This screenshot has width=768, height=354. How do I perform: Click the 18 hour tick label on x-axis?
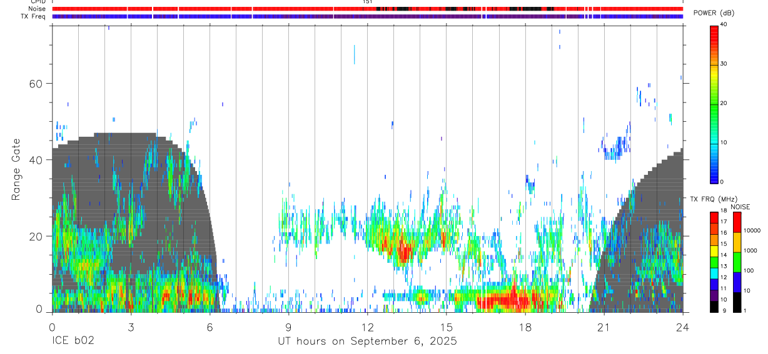[525, 327]
